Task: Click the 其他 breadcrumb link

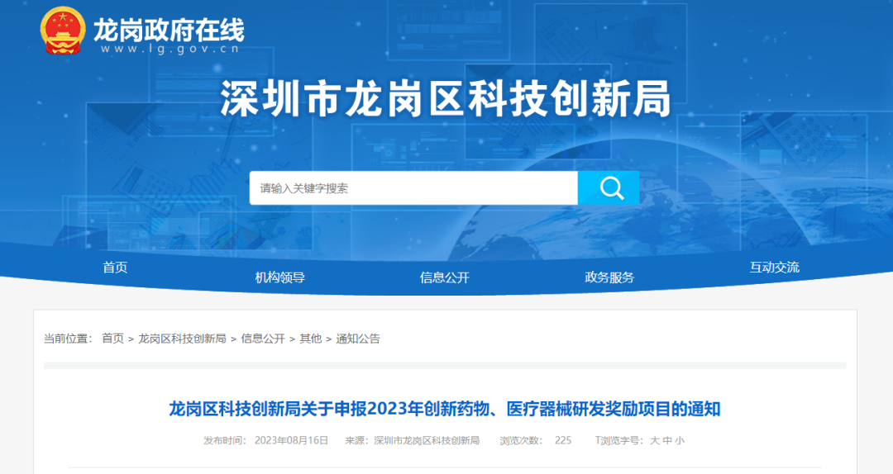Action: click(x=310, y=339)
